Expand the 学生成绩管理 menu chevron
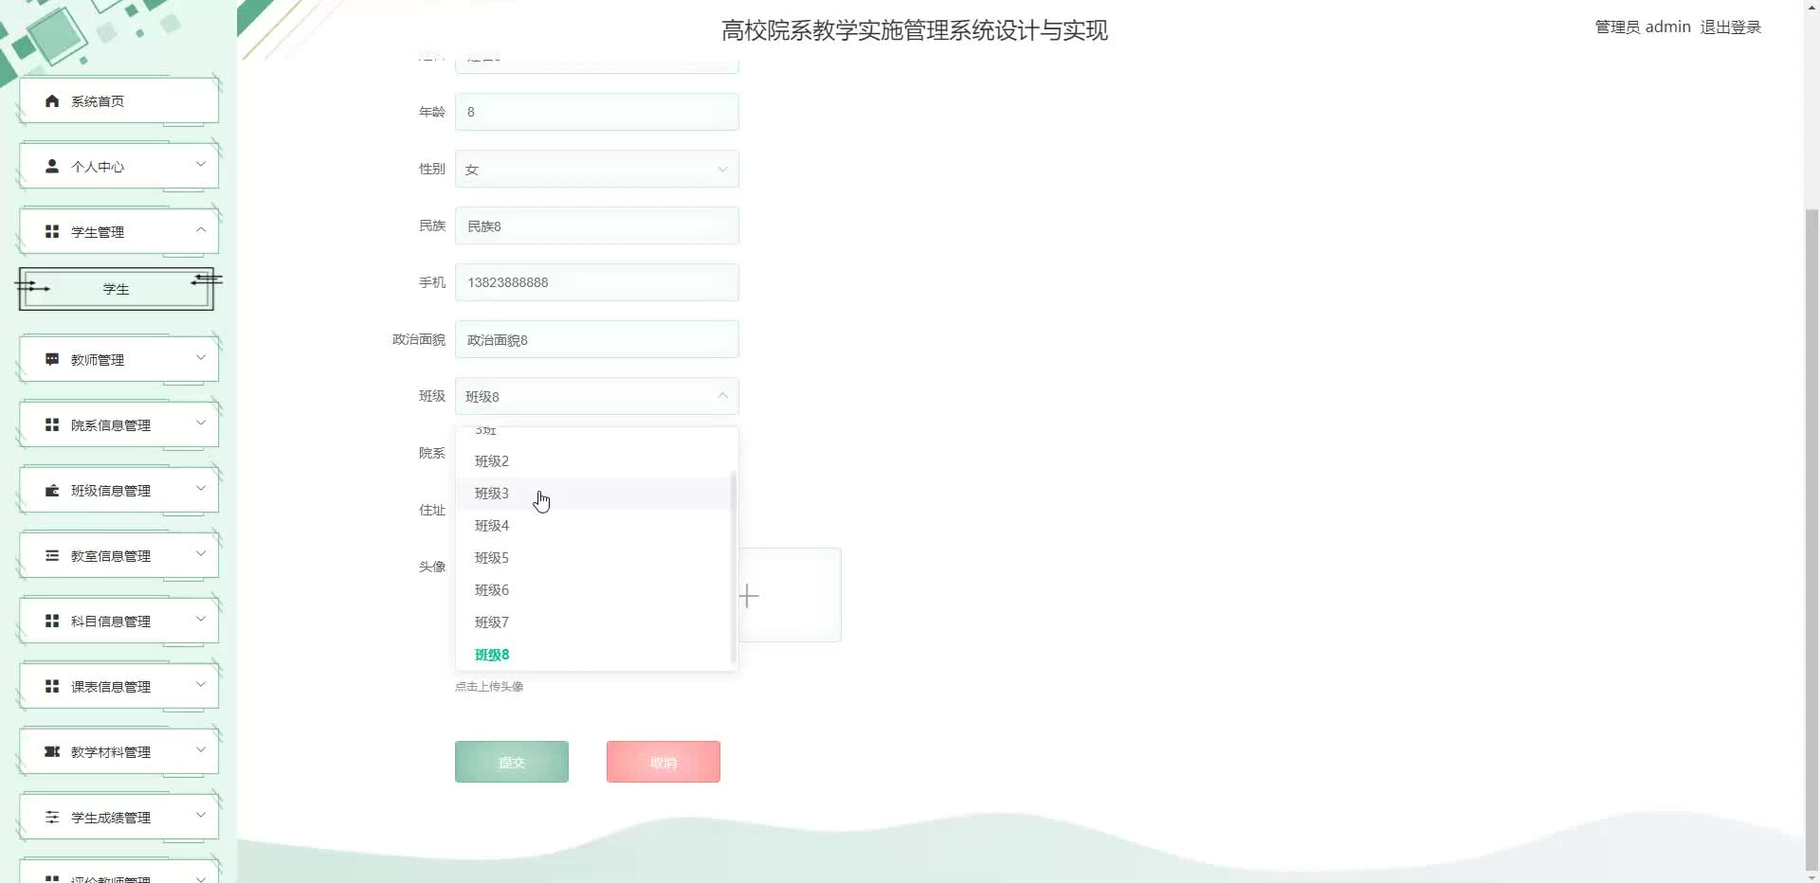Viewport: 1820px width, 883px height. coord(201,815)
